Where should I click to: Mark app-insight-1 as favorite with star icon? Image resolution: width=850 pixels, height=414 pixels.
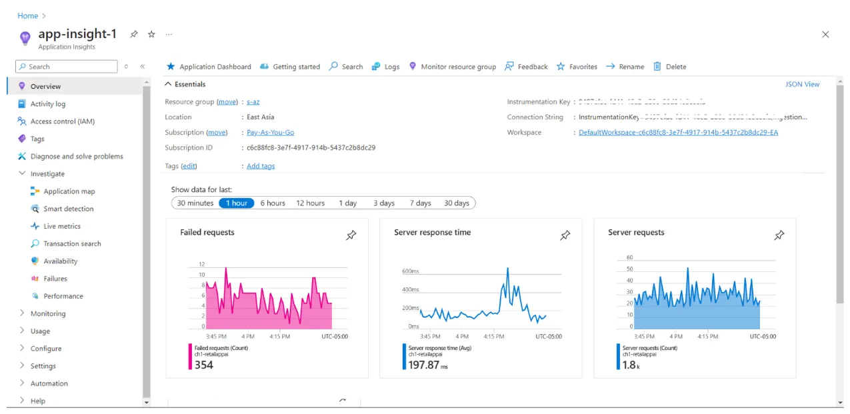click(151, 34)
